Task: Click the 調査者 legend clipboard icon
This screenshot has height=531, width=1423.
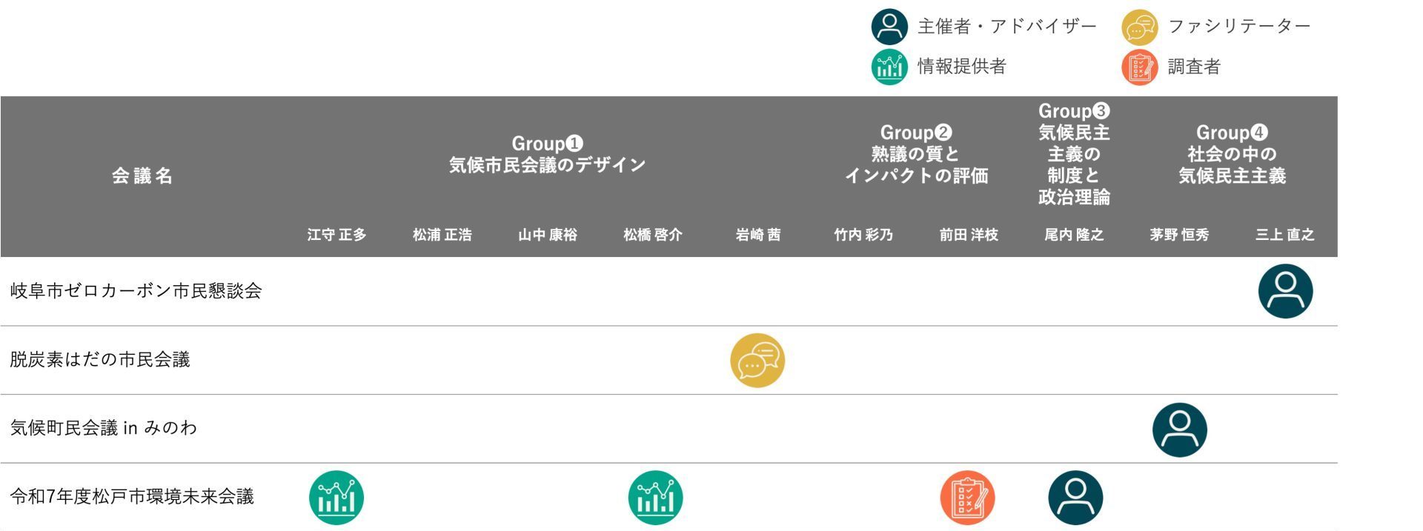Action: coord(1139,67)
